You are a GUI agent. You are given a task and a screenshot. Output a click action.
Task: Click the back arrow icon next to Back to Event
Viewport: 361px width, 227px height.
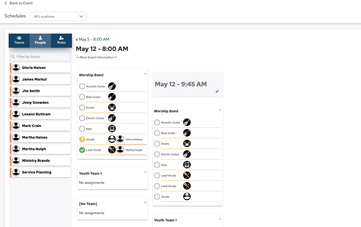pyautogui.click(x=6, y=3)
